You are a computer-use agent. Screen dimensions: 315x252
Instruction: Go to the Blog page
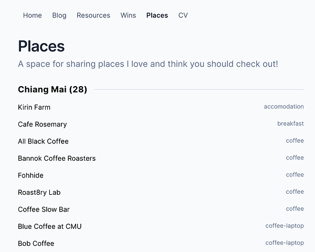59,15
